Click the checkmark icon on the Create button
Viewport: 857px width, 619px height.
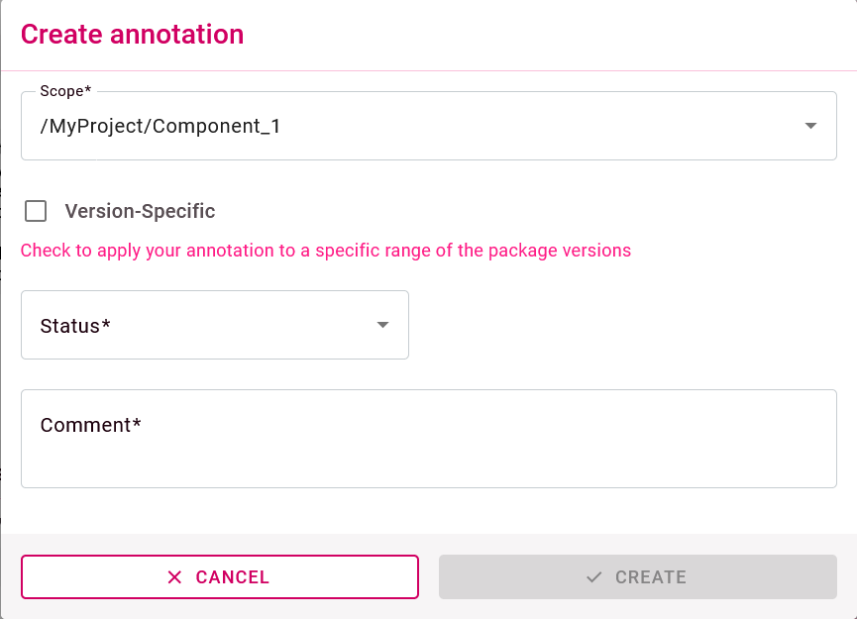(592, 577)
